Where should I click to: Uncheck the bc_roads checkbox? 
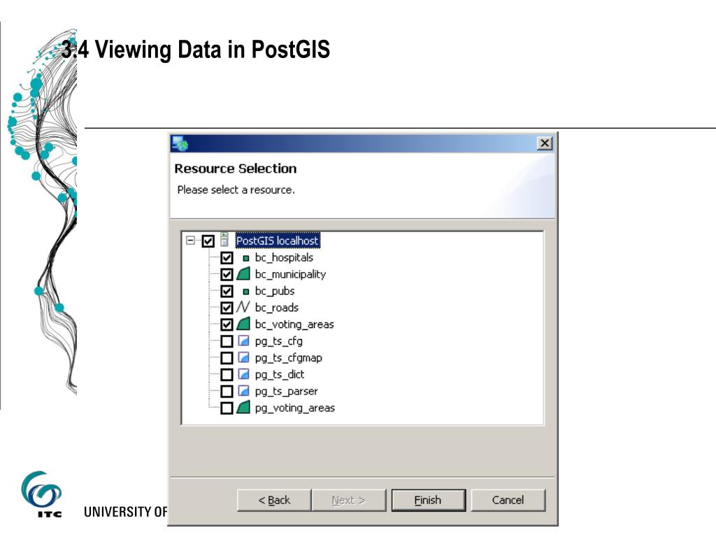click(227, 308)
